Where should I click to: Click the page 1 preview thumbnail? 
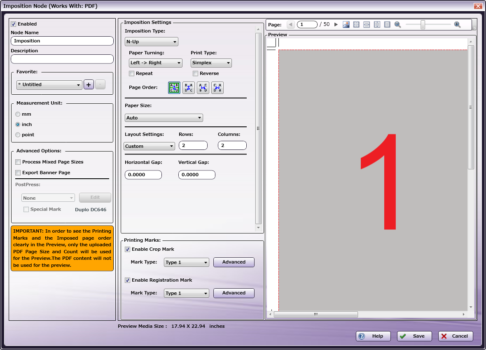pos(373,180)
